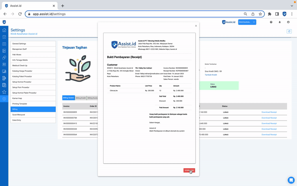Open Kamar Inap settings item
297x186 pixels.
(33, 98)
